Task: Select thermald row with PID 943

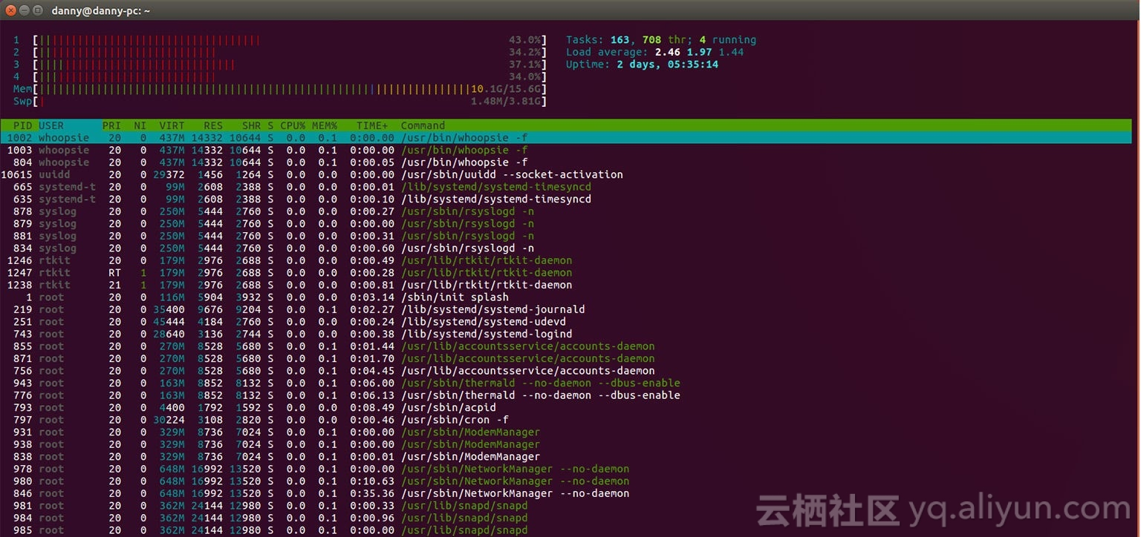Action: click(x=566, y=383)
